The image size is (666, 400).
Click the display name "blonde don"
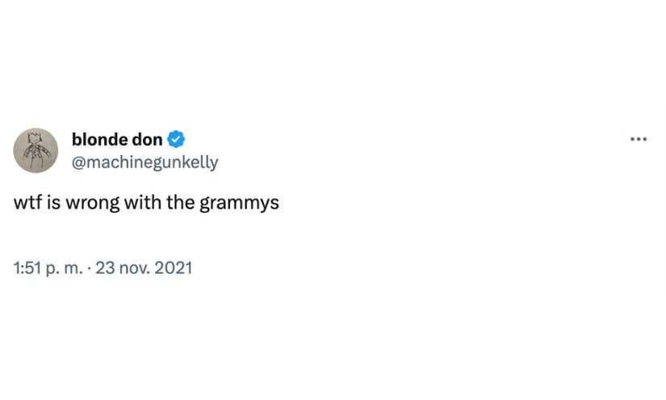click(x=117, y=139)
